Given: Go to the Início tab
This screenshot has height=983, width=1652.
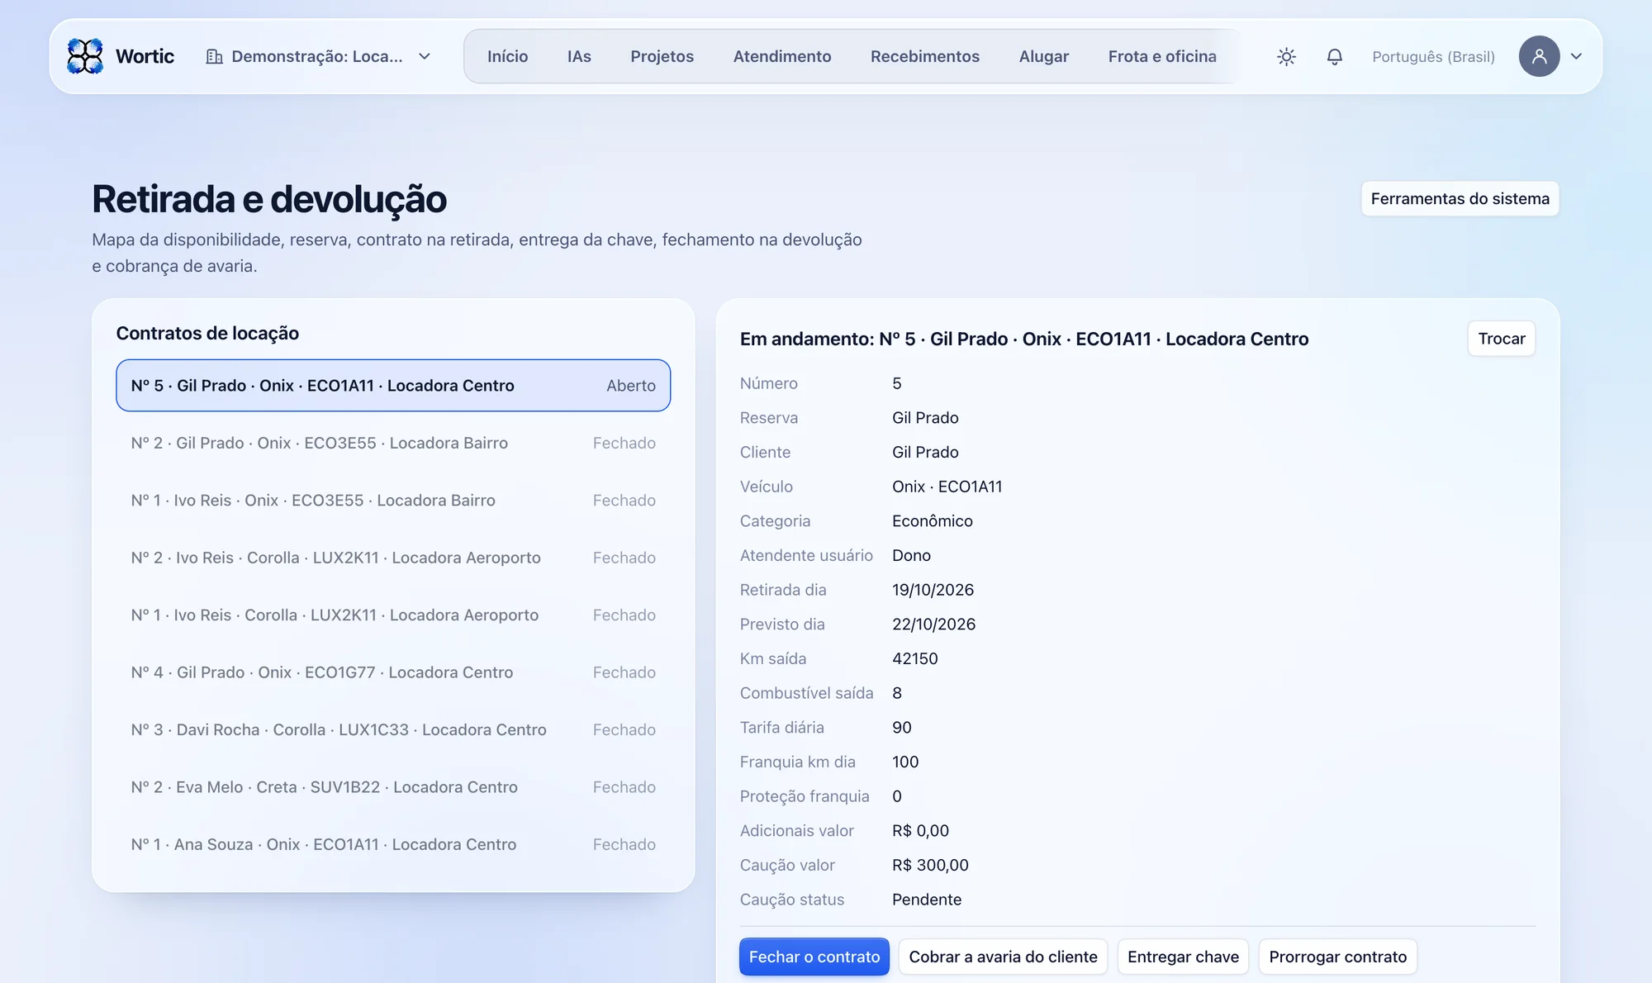Looking at the screenshot, I should [x=507, y=56].
